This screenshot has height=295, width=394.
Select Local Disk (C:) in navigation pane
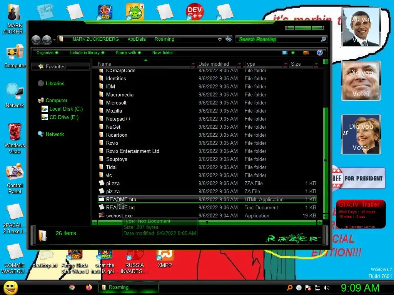tap(66, 109)
